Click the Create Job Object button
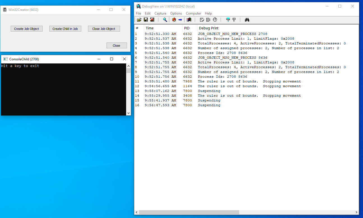Image resolution: width=363 pixels, height=218 pixels. point(27,29)
